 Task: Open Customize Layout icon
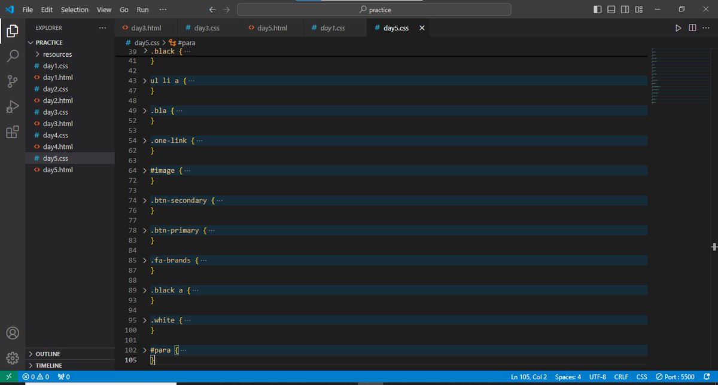click(639, 10)
